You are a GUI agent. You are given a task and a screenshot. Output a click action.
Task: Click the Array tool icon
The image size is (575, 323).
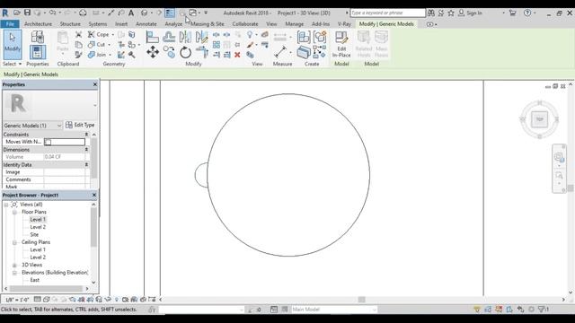(217, 45)
